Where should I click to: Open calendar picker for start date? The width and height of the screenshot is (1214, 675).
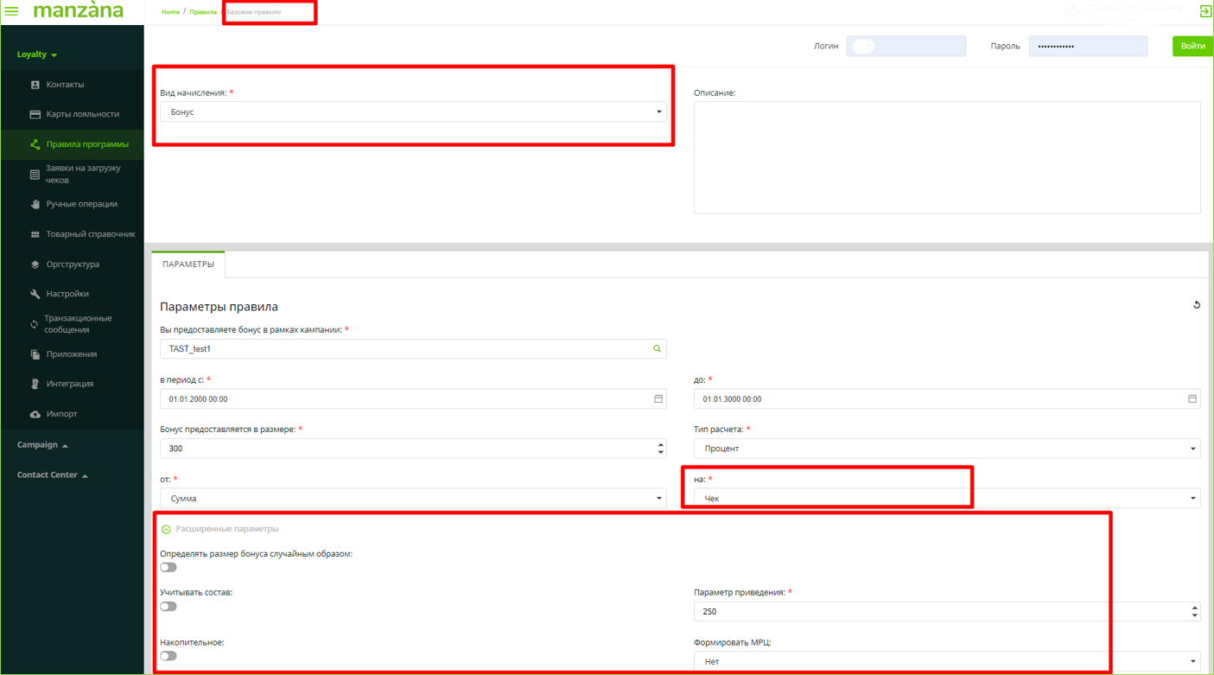tap(658, 399)
